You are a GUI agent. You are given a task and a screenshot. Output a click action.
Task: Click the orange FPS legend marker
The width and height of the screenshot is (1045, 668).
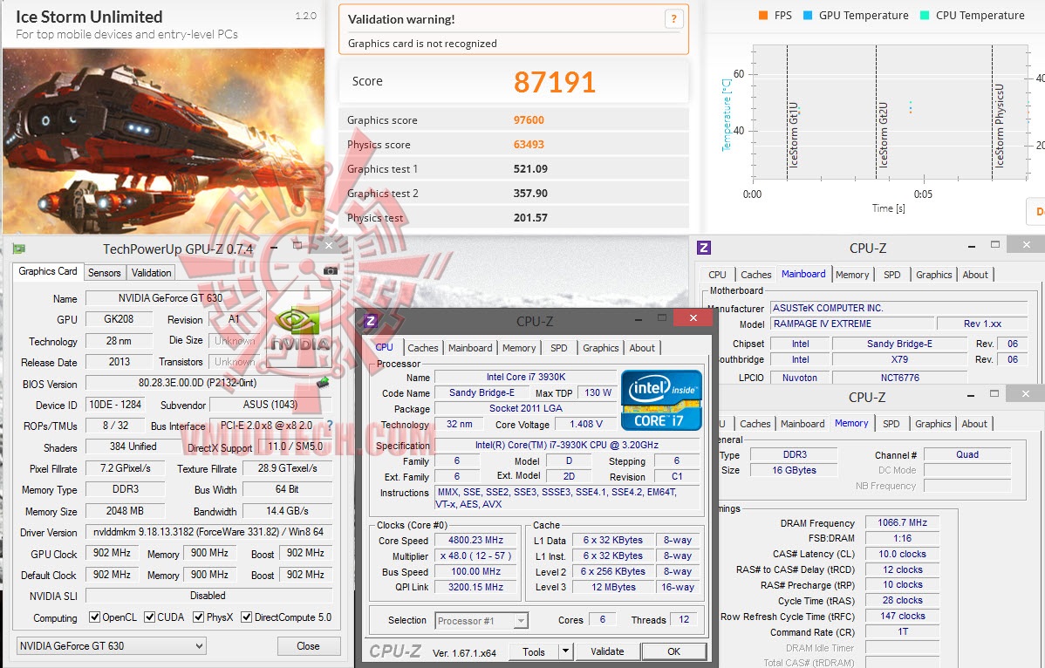763,16
